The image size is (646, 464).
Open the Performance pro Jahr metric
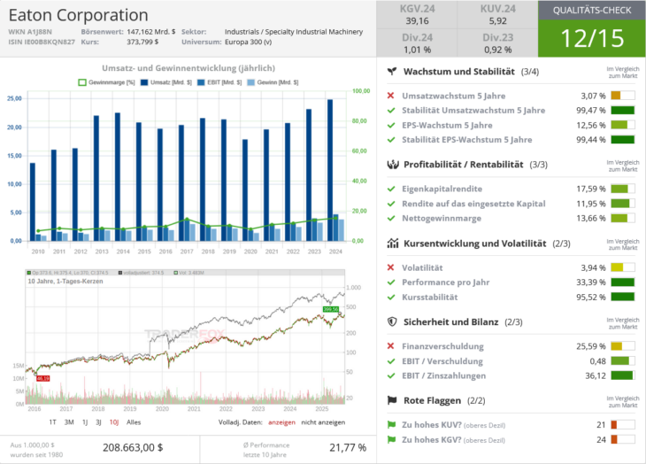click(446, 282)
